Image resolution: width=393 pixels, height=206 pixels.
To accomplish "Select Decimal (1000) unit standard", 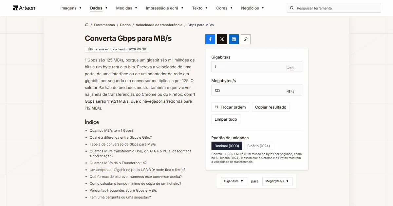I will pyautogui.click(x=227, y=146).
